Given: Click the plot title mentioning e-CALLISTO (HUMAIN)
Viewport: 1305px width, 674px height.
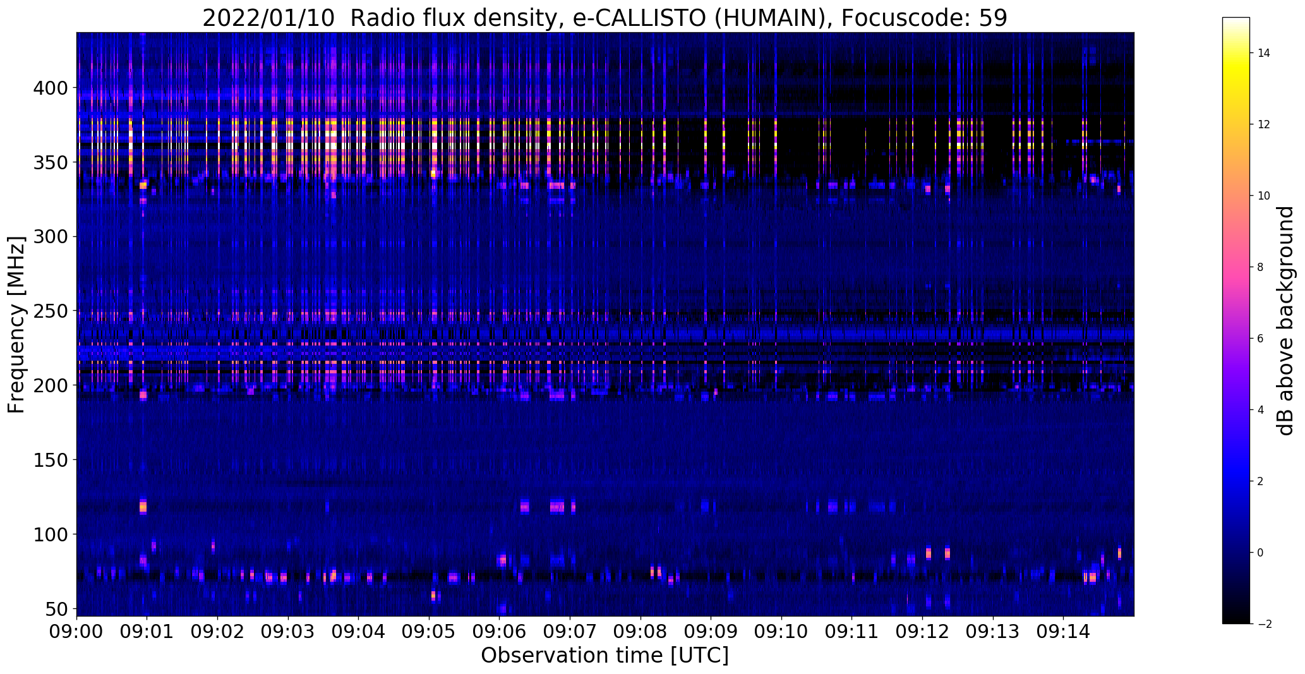Looking at the screenshot, I should (604, 18).
